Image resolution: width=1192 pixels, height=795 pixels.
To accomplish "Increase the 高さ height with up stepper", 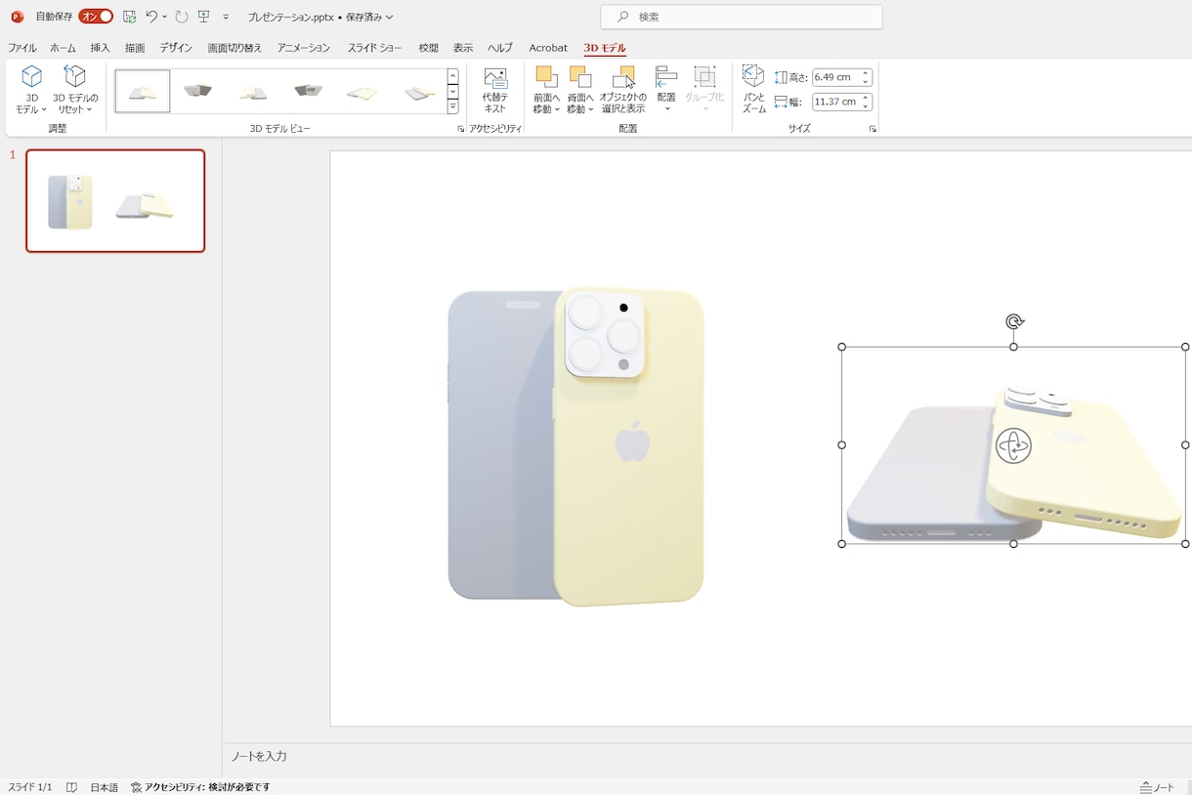I will pyautogui.click(x=866, y=73).
